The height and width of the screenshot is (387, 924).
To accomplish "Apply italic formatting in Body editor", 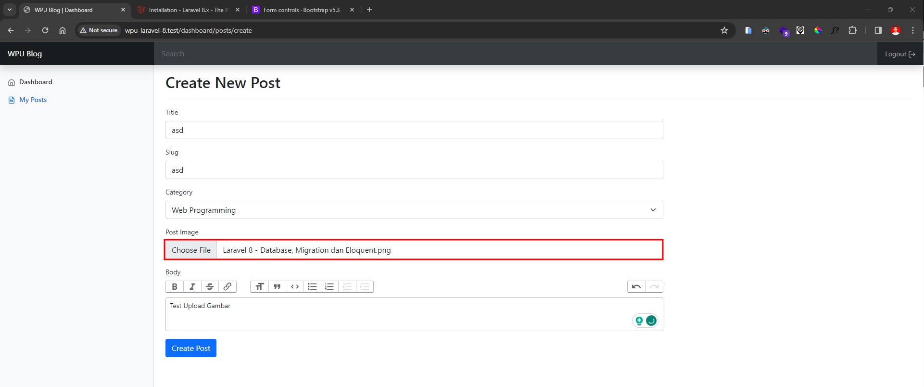I will coord(192,286).
